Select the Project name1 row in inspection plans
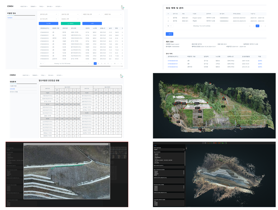 click(x=197, y=18)
